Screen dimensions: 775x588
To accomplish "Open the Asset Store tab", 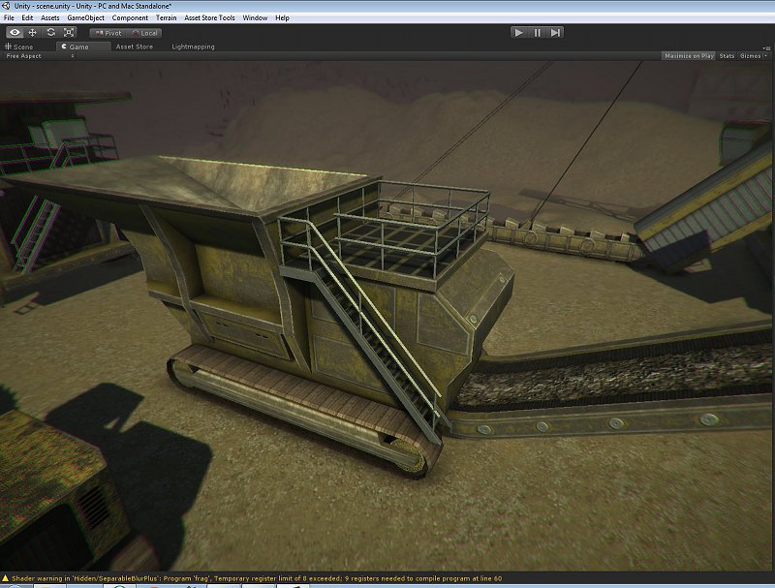I will pyautogui.click(x=135, y=46).
